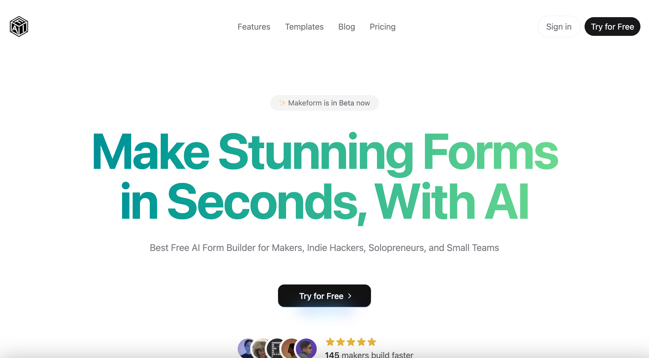
Task: Click the arrow icon inside Try for Free button
Action: (x=351, y=296)
